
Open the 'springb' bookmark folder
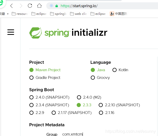[x=58, y=14]
